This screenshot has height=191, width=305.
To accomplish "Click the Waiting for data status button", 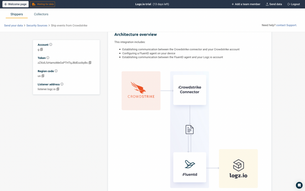I will point(43,4).
